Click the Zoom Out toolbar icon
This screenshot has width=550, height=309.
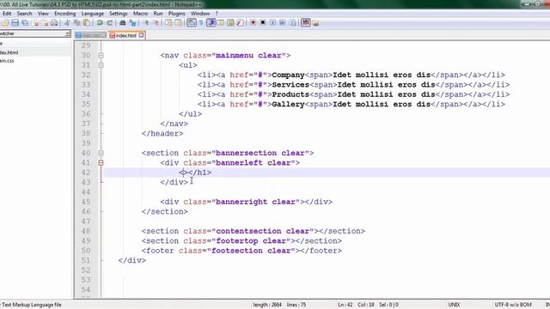pos(156,23)
